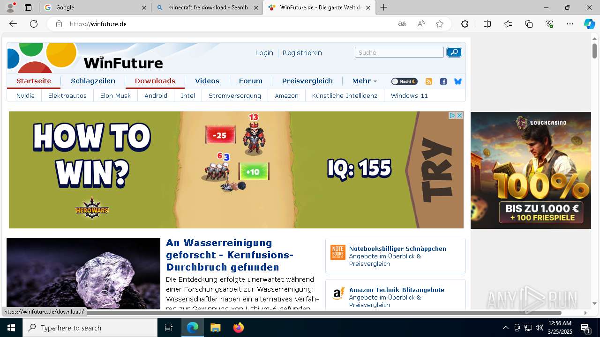Open new tab with plus icon

tap(384, 7)
